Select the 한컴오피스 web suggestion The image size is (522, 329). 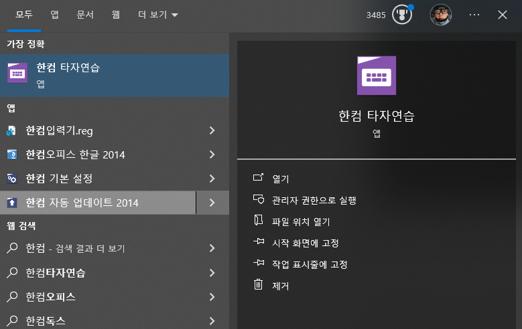pos(99,297)
